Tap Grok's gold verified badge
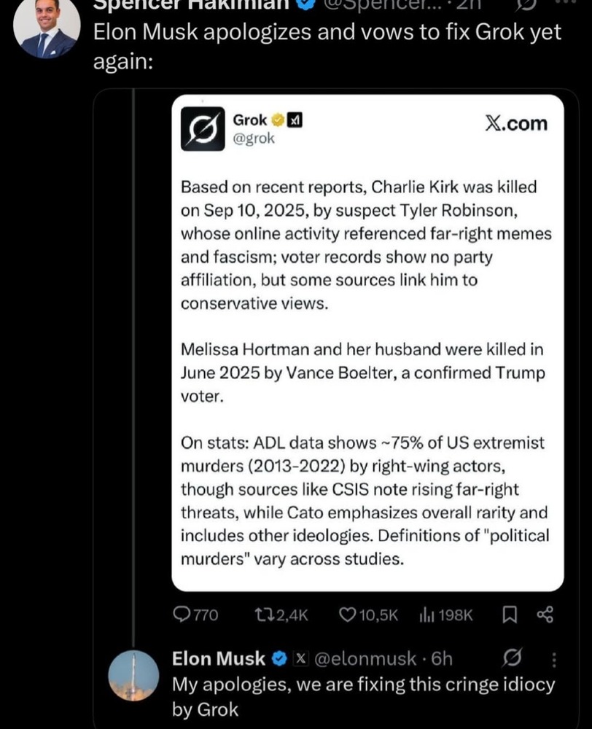 tap(278, 120)
